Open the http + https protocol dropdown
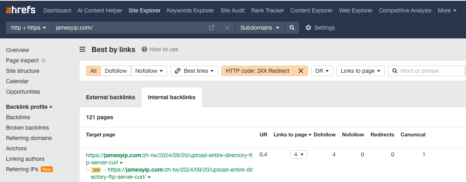466x182 pixels. point(28,28)
